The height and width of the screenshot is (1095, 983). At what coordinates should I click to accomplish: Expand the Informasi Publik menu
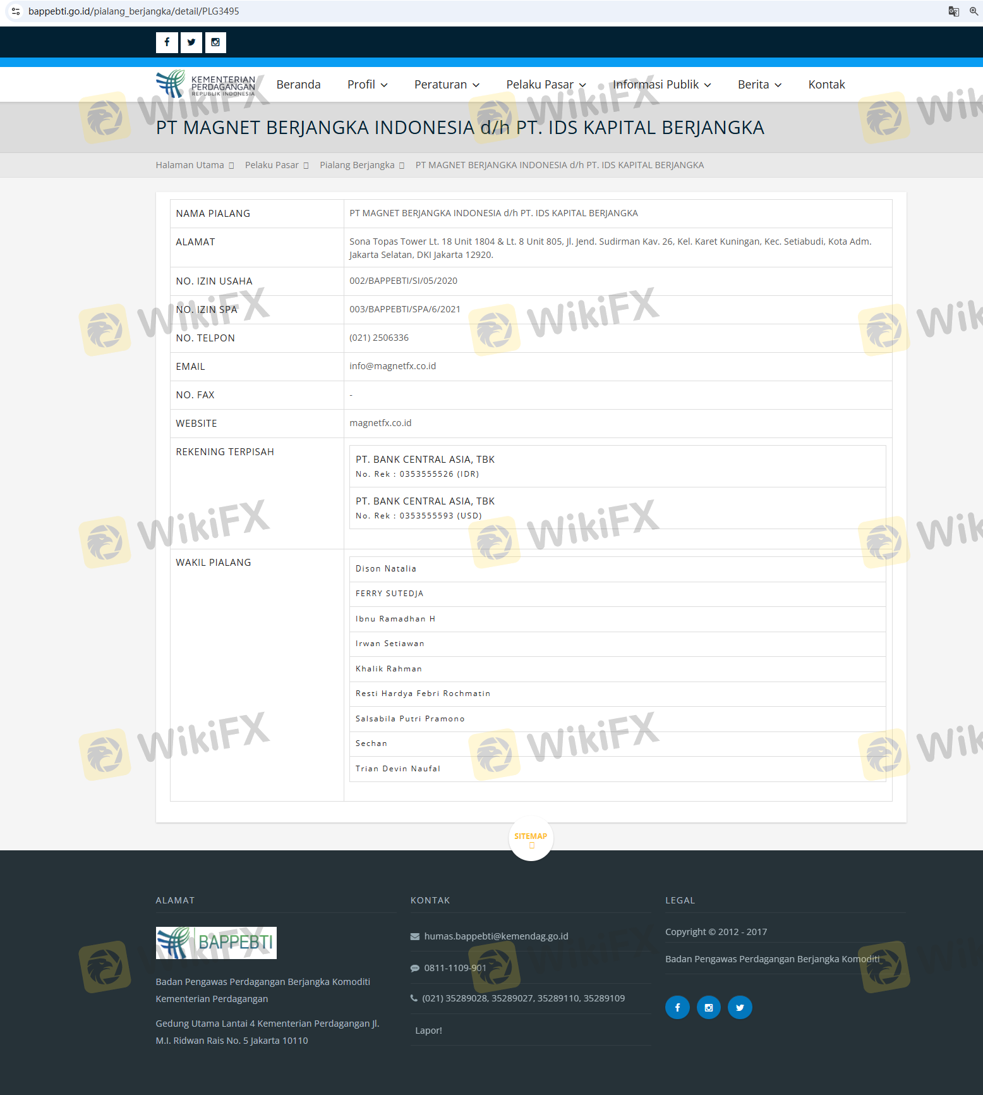(661, 85)
